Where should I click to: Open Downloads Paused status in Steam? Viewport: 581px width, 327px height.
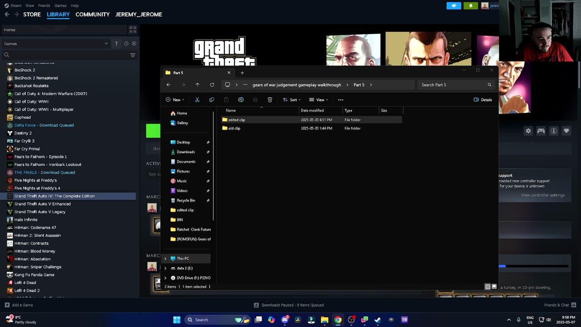pyautogui.click(x=289, y=305)
